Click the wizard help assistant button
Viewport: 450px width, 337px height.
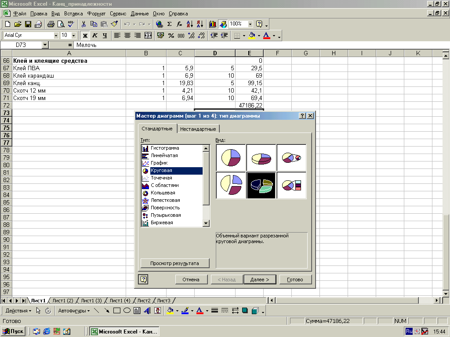pos(143,280)
